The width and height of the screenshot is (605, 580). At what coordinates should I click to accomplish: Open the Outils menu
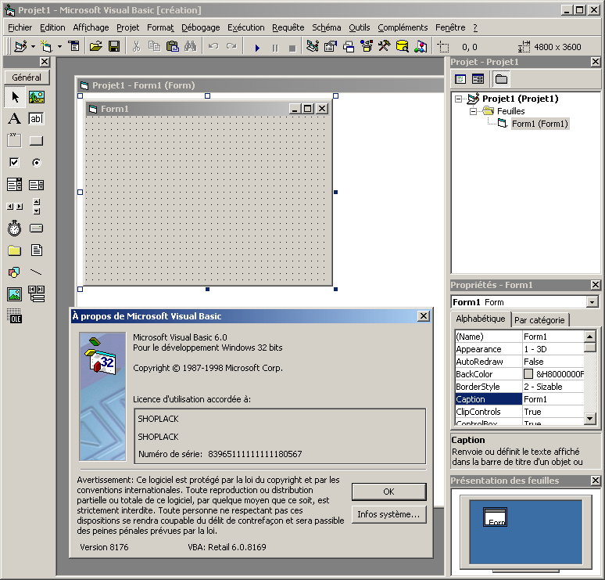click(x=360, y=27)
